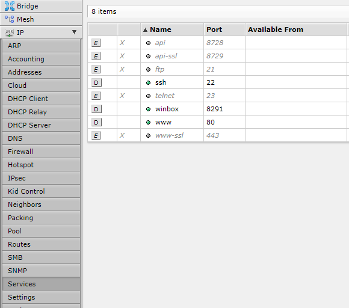Viewport: 349px width, 308px height.
Task: Click the IP menu icon
Action: pos(10,32)
